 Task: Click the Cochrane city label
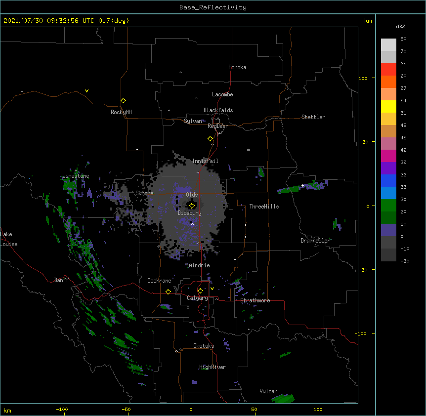pos(159,281)
